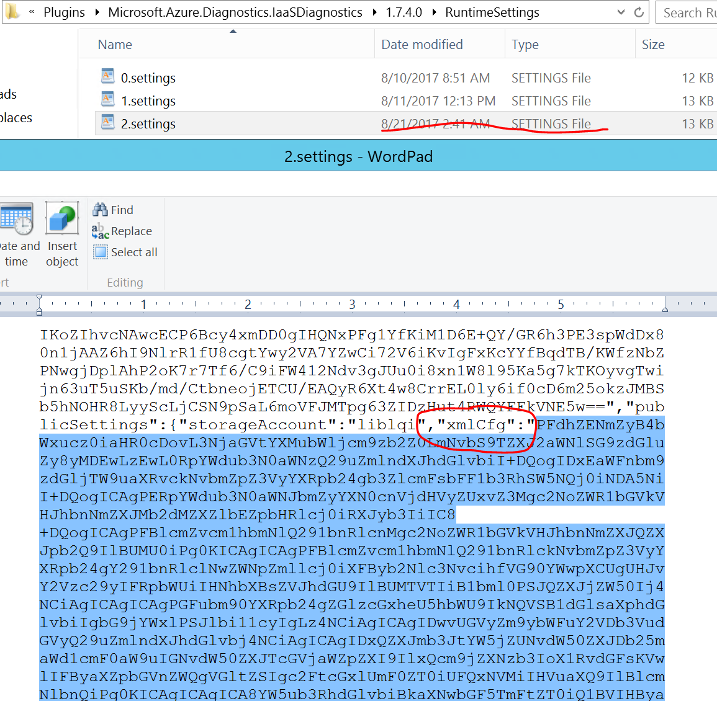Open the address bar history dropdown chevron
This screenshot has height=701, width=717.
click(x=621, y=12)
